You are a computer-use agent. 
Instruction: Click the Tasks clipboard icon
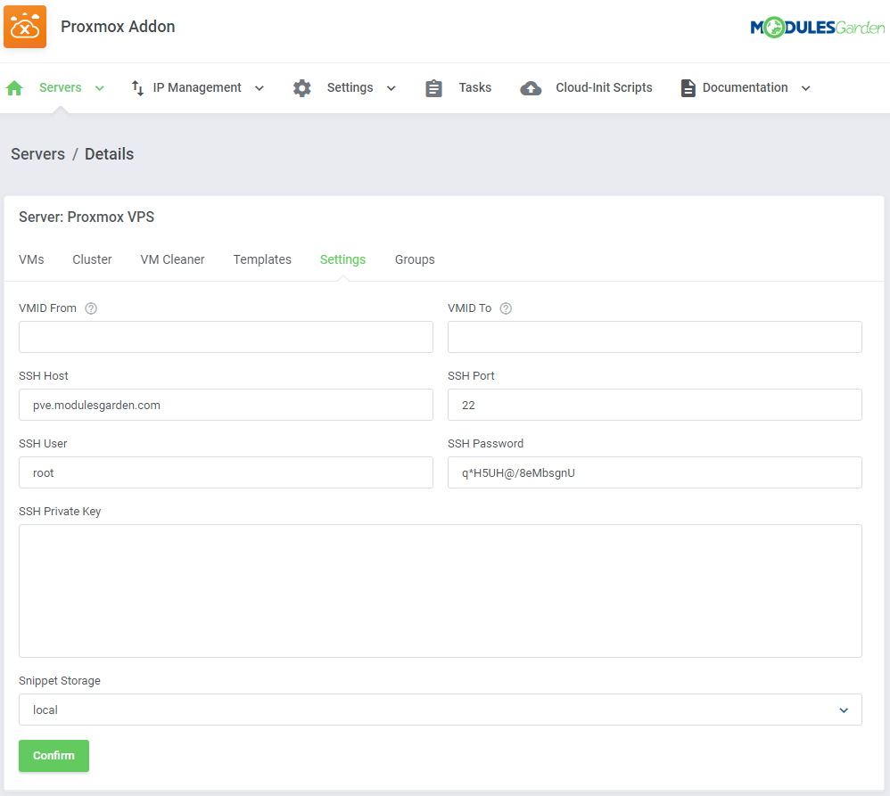click(433, 88)
